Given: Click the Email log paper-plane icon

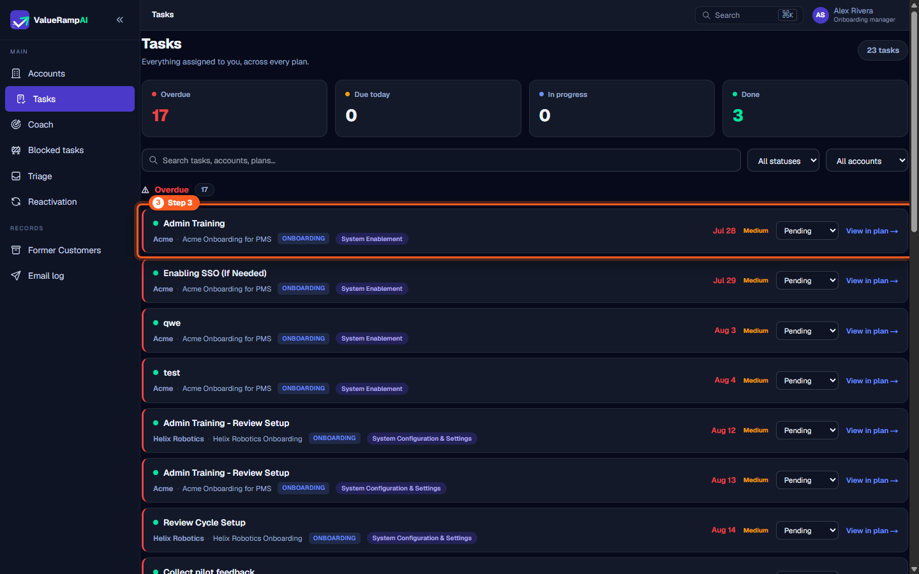Looking at the screenshot, I should [16, 276].
